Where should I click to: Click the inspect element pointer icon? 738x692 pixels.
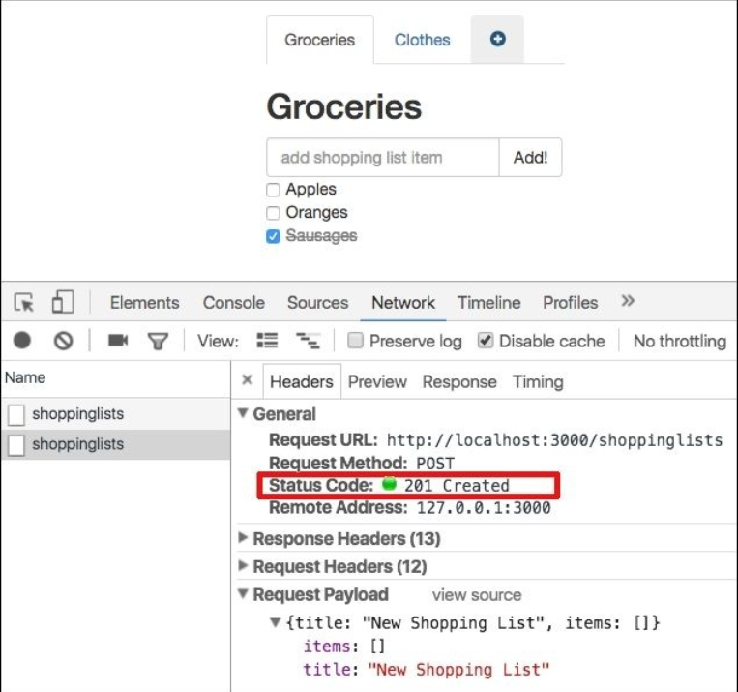[x=24, y=303]
